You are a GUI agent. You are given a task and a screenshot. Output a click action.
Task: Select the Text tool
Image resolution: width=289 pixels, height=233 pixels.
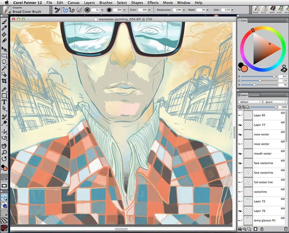4,102
